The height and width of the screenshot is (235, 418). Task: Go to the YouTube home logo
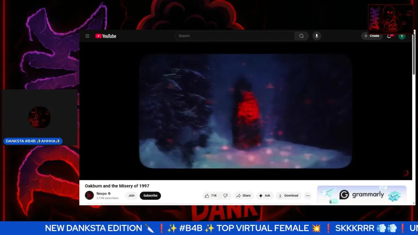click(x=106, y=36)
